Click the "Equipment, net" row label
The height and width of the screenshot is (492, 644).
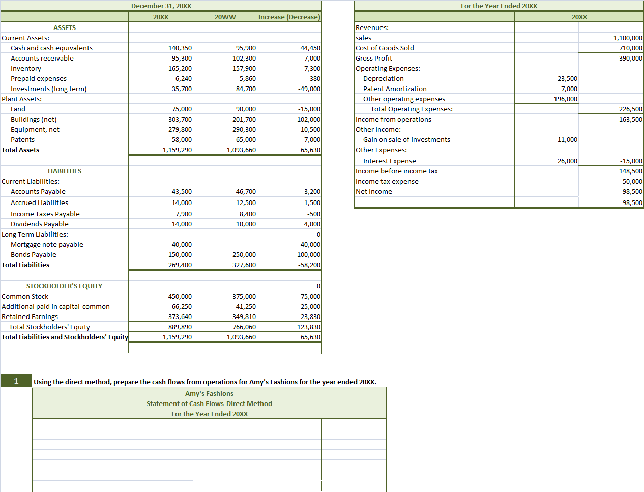(x=35, y=129)
